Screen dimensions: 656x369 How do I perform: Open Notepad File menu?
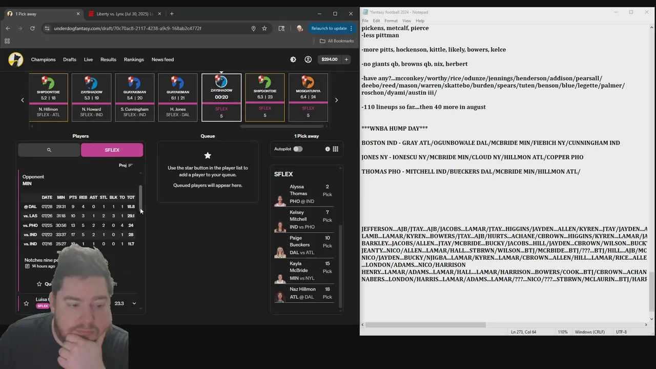(365, 20)
